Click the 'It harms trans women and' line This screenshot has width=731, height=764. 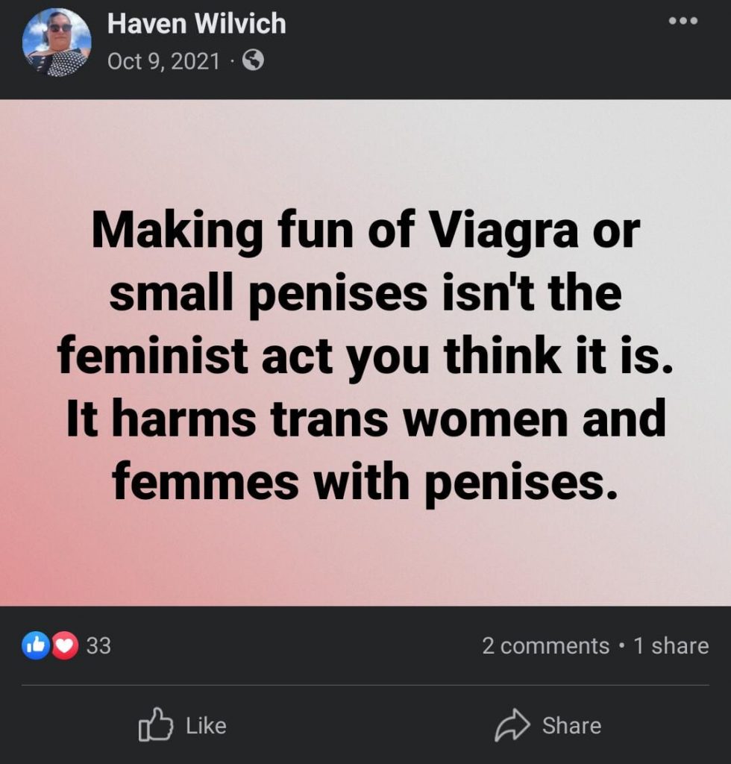coord(365,420)
